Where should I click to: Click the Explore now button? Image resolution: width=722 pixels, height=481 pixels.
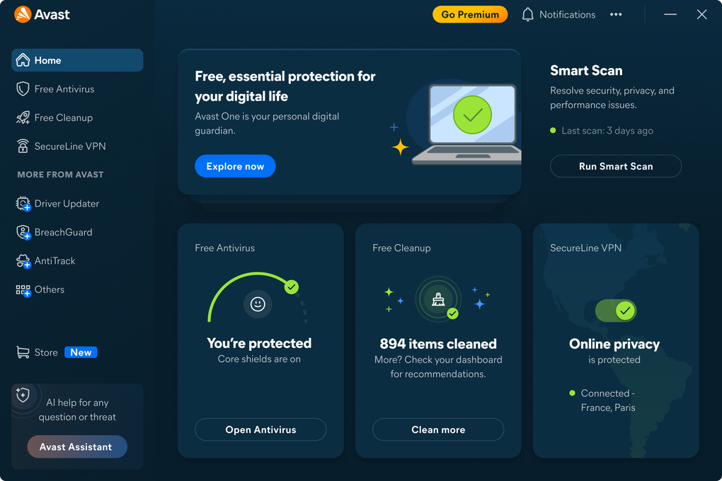(x=235, y=166)
